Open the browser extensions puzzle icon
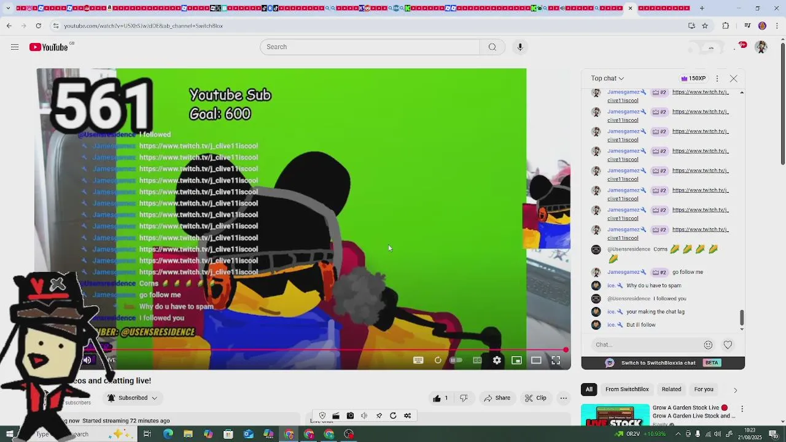This screenshot has width=786, height=442. pos(726,26)
